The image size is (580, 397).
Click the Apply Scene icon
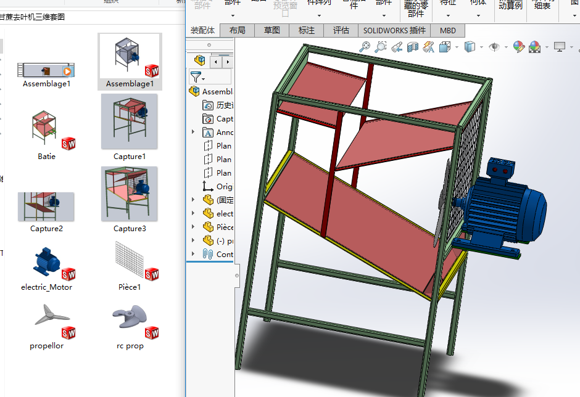click(x=534, y=47)
